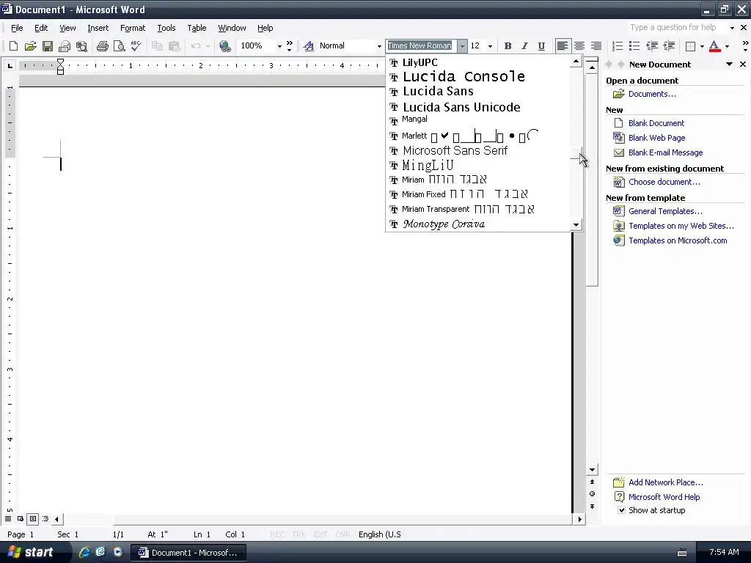Click the Outside Border icon
The height and width of the screenshot is (563, 751).
tap(690, 46)
